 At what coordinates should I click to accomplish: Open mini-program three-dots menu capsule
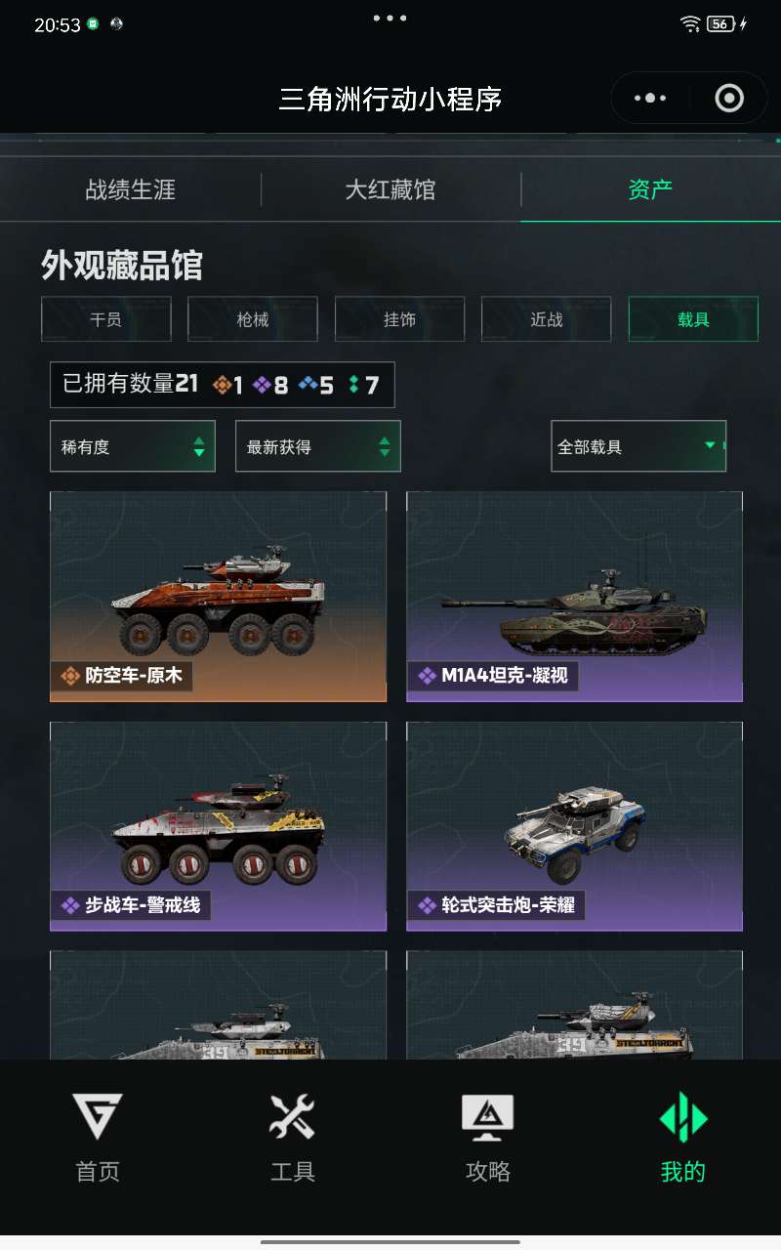tap(650, 98)
